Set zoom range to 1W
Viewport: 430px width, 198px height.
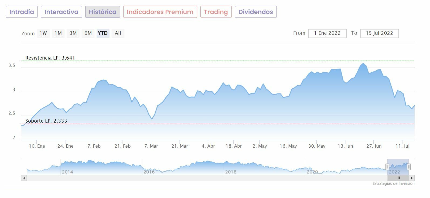click(x=43, y=33)
